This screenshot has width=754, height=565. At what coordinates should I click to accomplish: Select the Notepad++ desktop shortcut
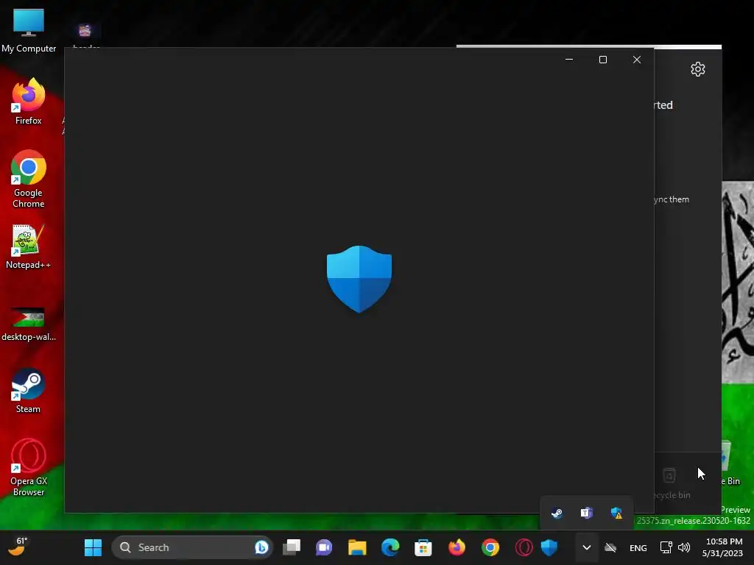(29, 246)
